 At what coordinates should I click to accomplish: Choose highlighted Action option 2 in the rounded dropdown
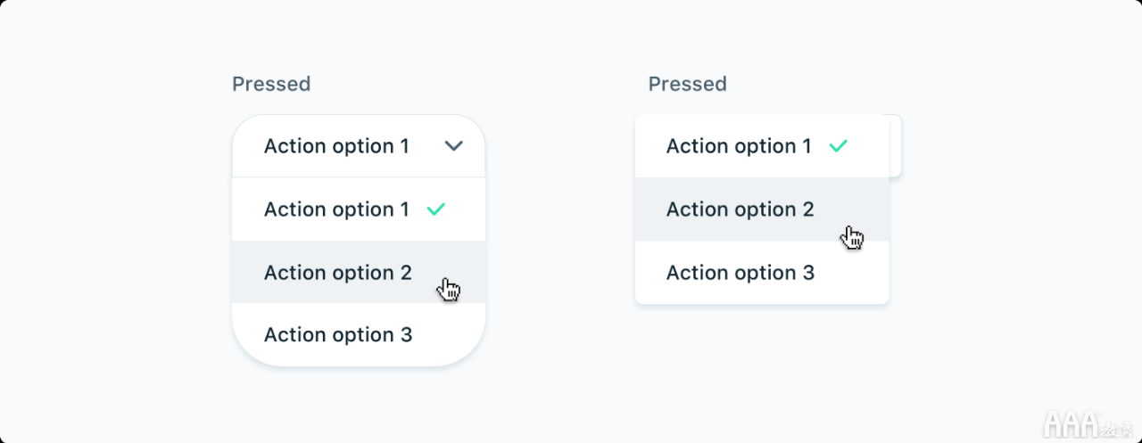point(359,272)
